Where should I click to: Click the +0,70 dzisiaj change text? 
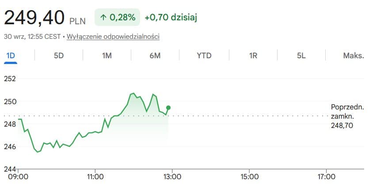[x=171, y=17]
